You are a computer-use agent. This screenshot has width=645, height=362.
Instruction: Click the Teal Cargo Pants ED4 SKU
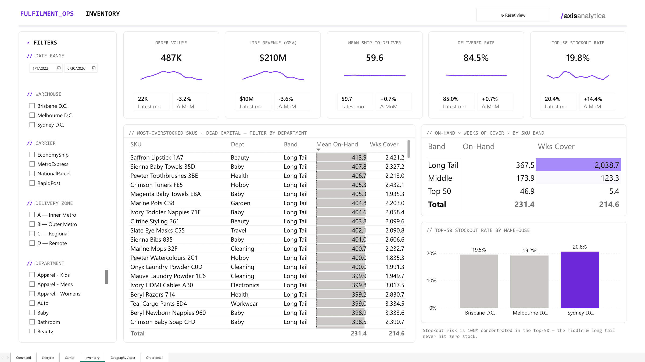tap(159, 304)
